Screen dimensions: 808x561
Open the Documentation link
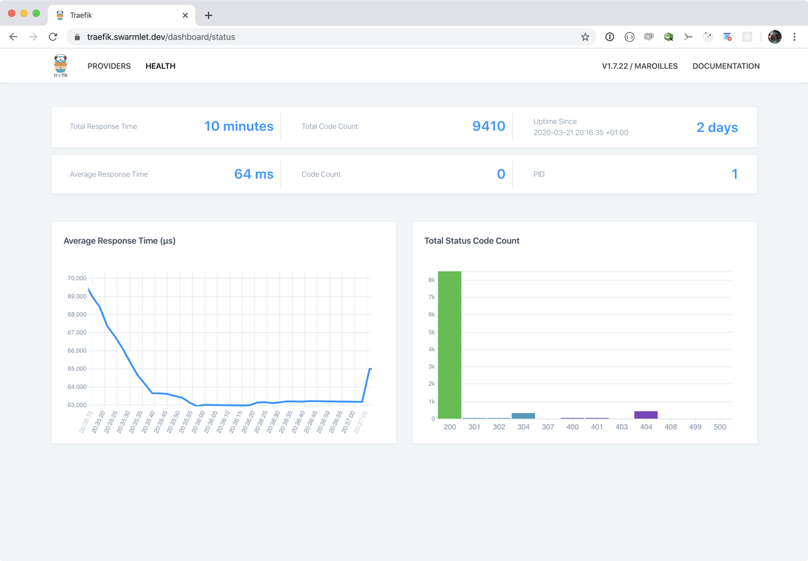point(726,66)
